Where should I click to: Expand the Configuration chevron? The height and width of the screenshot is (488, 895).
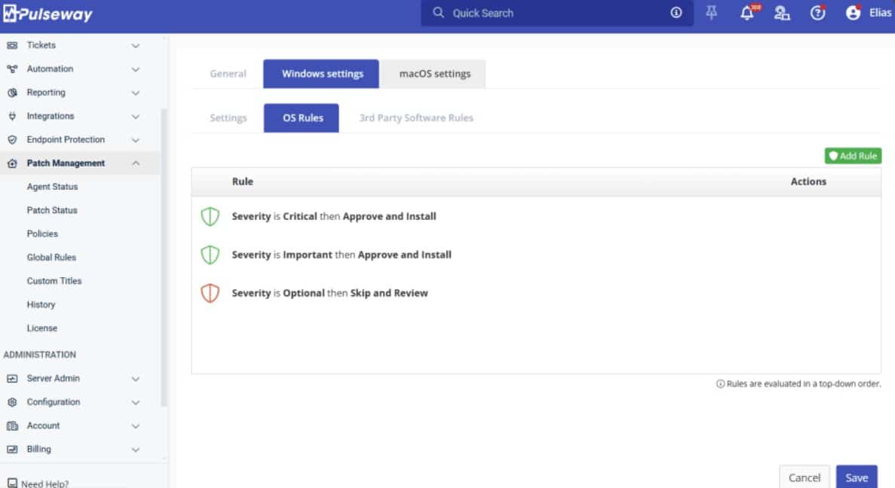(135, 402)
